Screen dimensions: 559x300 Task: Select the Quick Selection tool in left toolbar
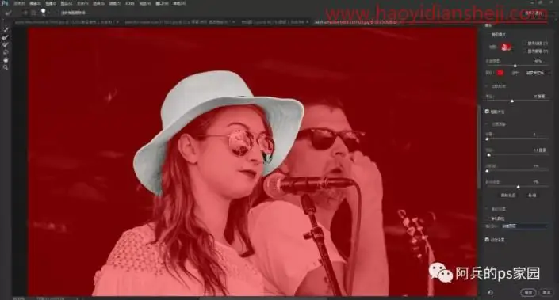coord(6,30)
